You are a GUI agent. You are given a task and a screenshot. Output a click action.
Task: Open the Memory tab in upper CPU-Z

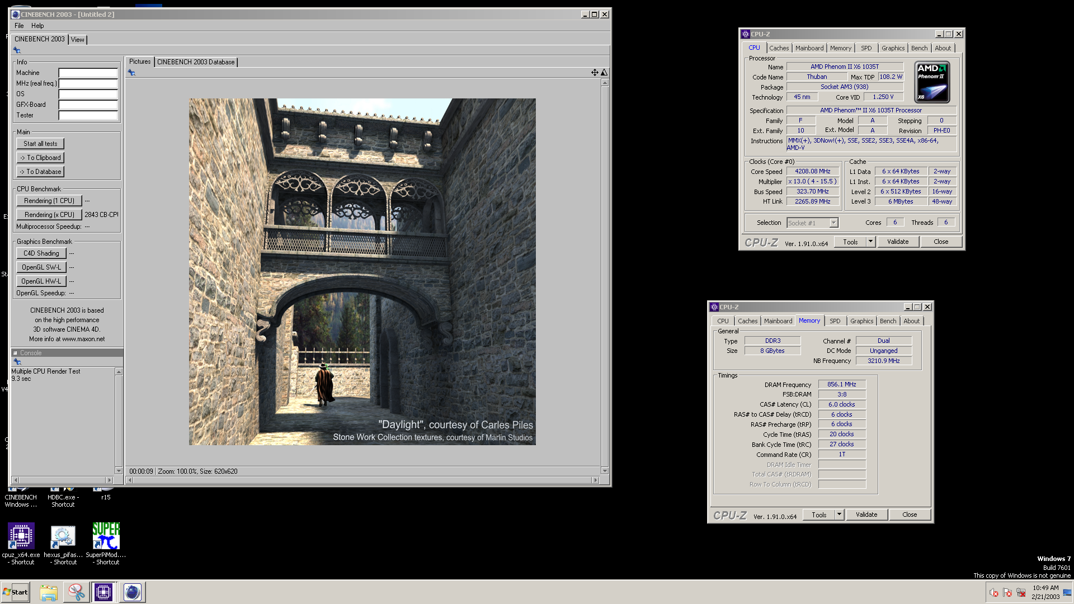[841, 48]
